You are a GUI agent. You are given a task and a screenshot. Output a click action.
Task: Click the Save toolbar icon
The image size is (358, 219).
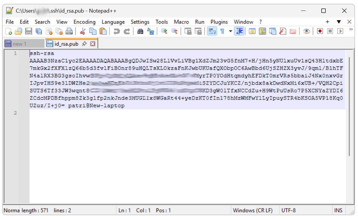point(28,31)
